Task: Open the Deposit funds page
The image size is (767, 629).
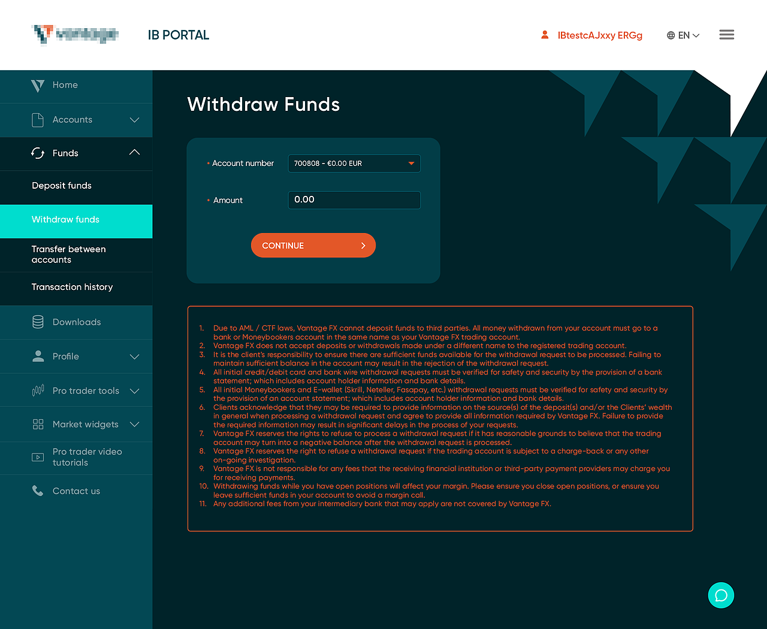Action: (76, 186)
